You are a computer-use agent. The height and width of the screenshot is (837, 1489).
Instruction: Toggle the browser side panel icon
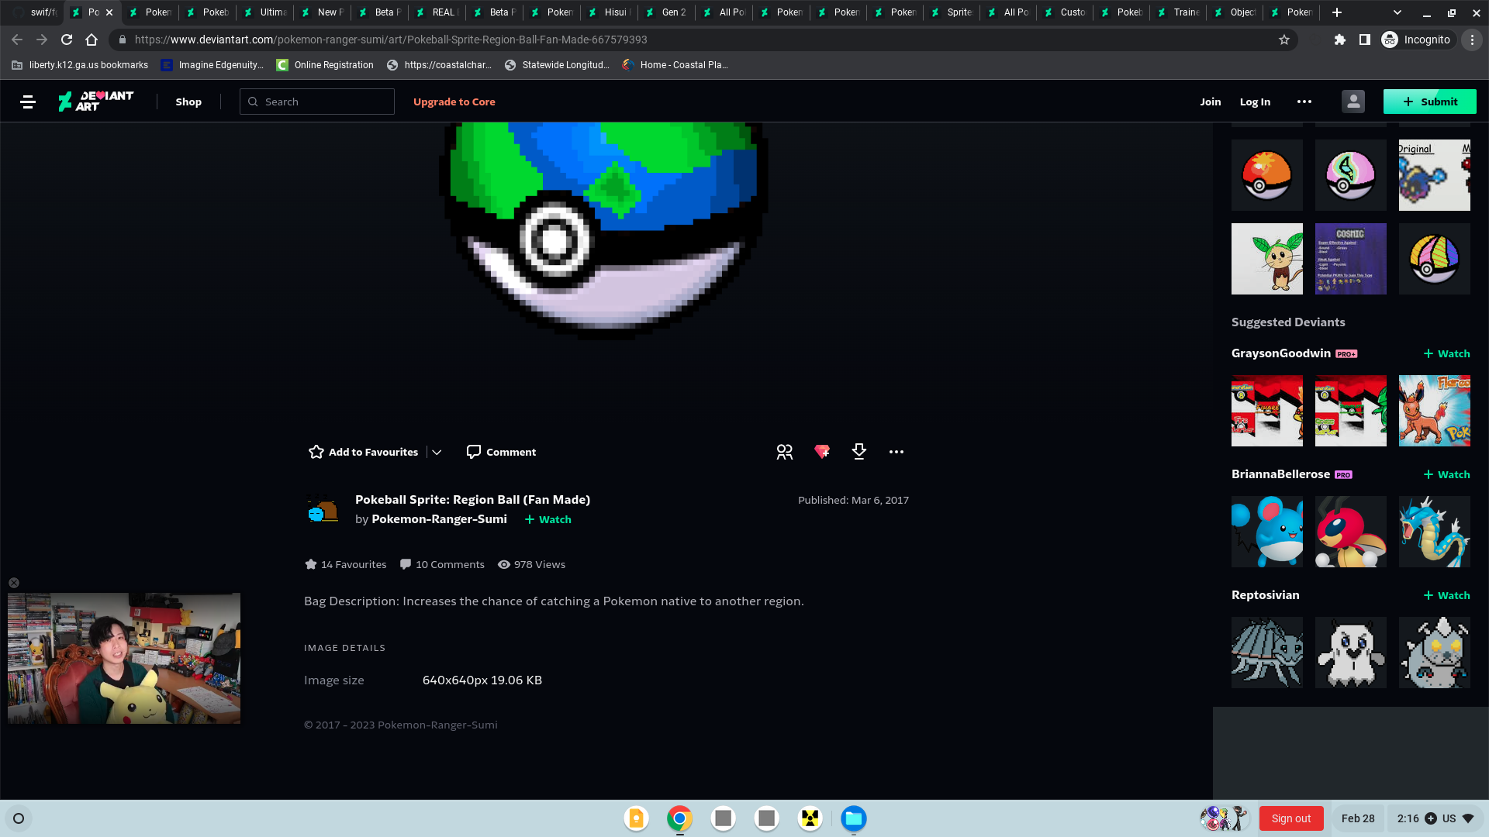[1364, 40]
